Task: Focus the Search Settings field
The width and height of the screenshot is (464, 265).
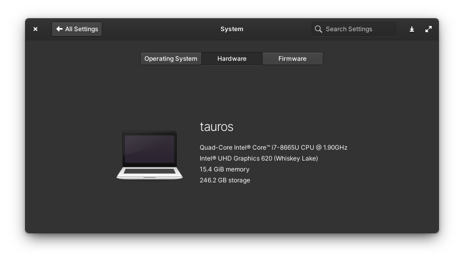Action: click(357, 29)
